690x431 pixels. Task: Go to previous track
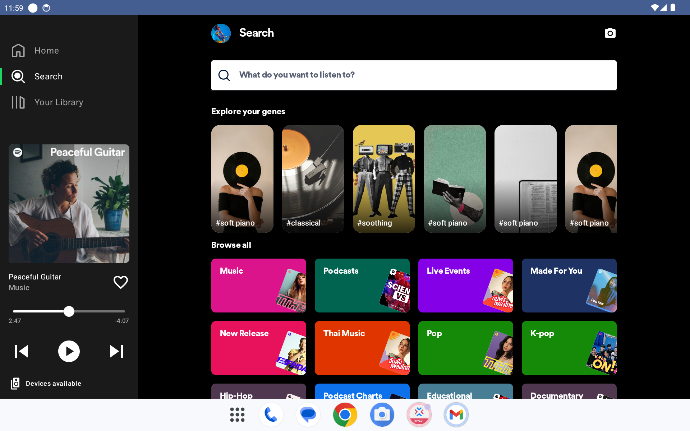pos(22,351)
